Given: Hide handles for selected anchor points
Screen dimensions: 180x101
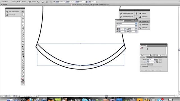Looking at the screenshot, I should point(30,2).
